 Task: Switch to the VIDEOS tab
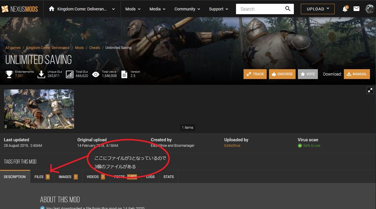(96, 177)
